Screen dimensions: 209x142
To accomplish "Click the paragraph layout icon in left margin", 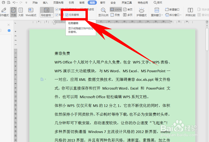I will 42,79.
